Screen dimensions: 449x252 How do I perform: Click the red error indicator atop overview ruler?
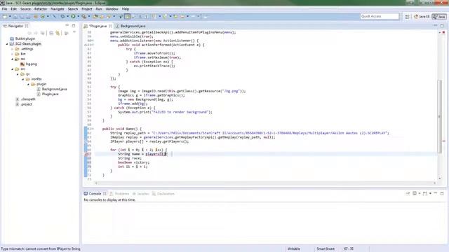point(443,32)
